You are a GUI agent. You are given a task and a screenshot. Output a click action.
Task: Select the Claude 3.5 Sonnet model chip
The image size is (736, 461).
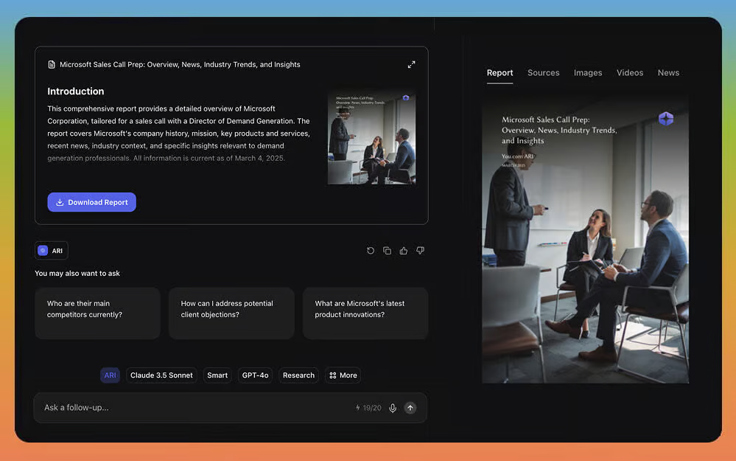pyautogui.click(x=161, y=375)
